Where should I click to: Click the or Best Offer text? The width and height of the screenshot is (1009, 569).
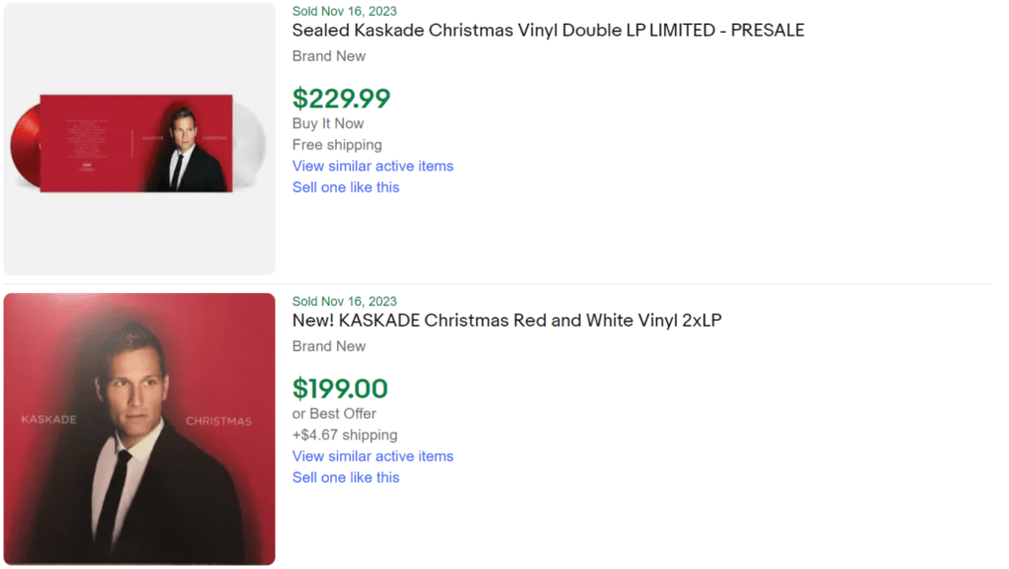pos(334,413)
